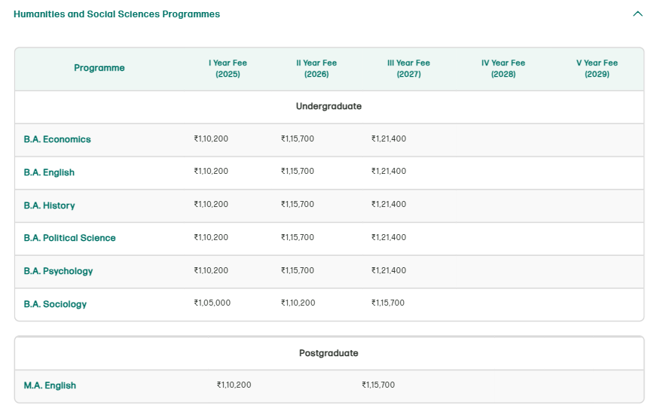
Task: Click B.A. History third year fee ₹1,21,400
Action: pyautogui.click(x=389, y=204)
